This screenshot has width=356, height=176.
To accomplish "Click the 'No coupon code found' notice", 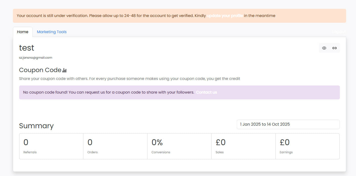I will (x=109, y=92).
